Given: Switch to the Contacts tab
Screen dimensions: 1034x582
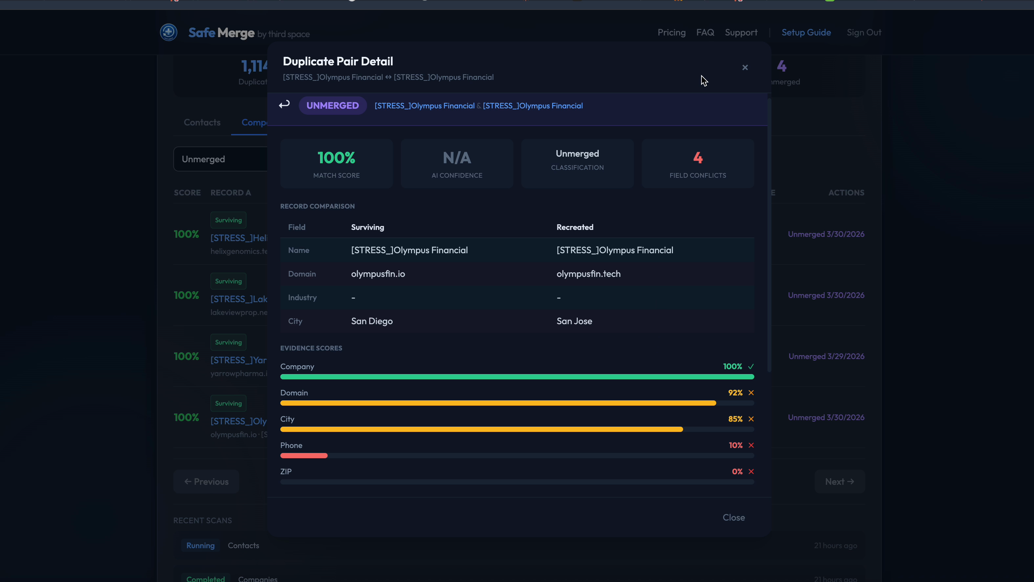Looking at the screenshot, I should (202, 123).
